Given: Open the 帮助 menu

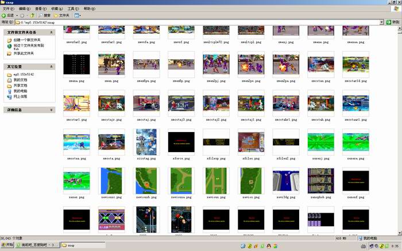Looking at the screenshot, I should click(x=89, y=9).
